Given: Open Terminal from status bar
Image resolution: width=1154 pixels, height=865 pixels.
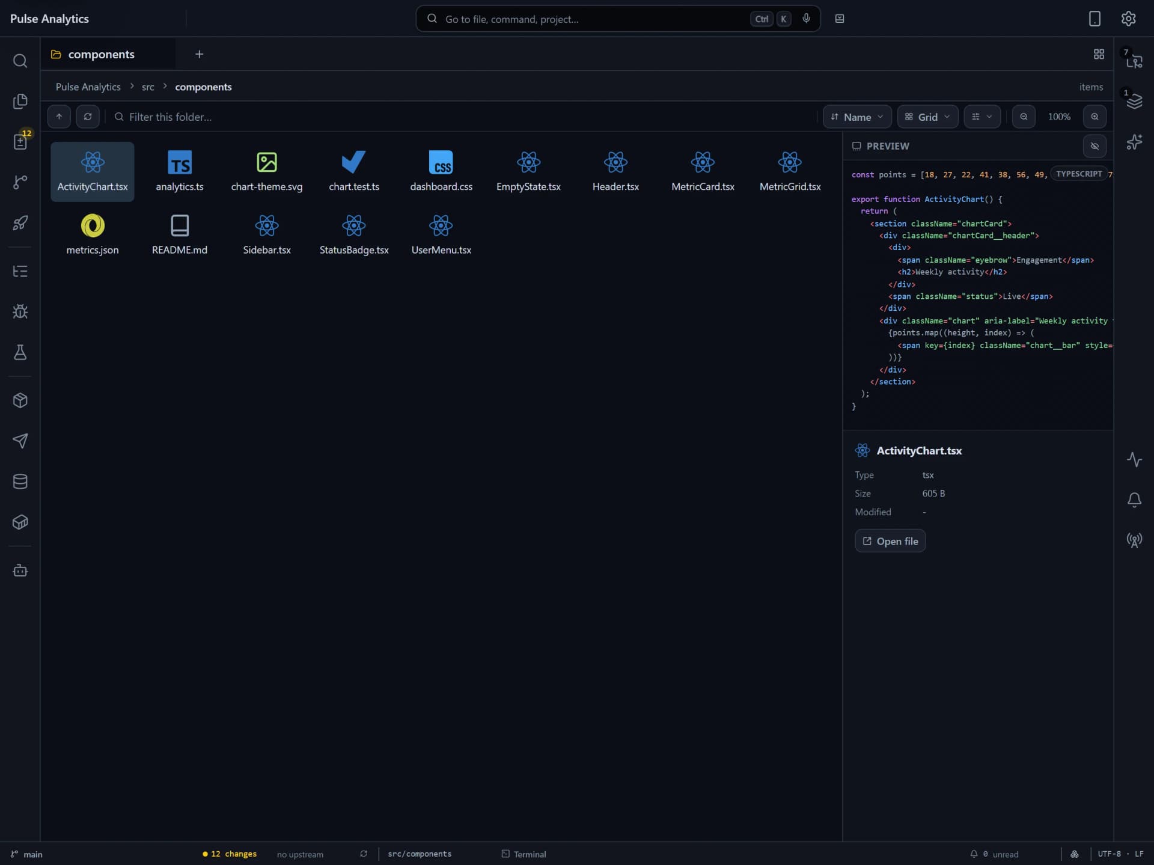Looking at the screenshot, I should [x=524, y=854].
